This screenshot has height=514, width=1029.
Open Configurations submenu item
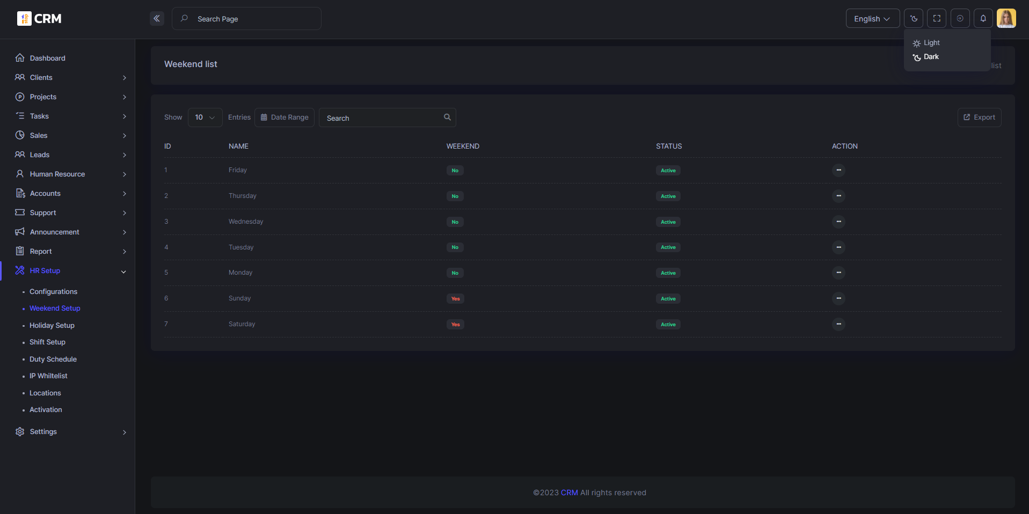coord(53,291)
